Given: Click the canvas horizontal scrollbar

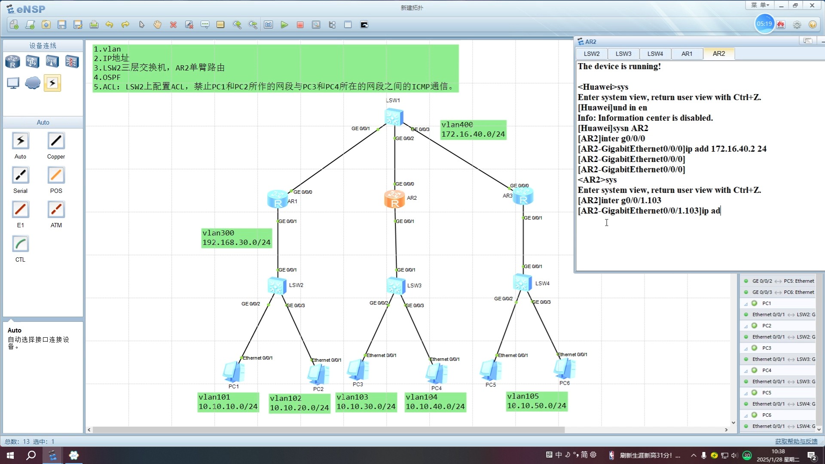Looking at the screenshot, I should [328, 430].
